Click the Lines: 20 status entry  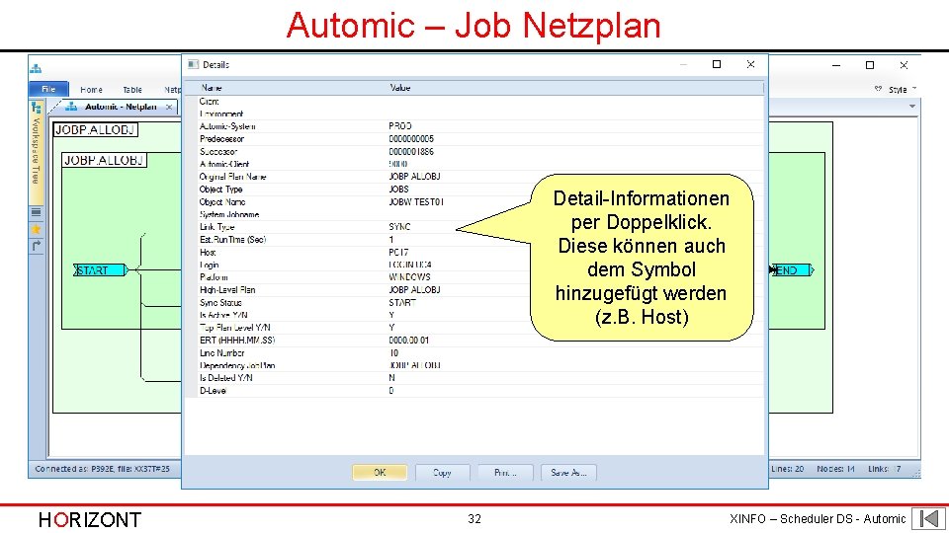coord(788,469)
